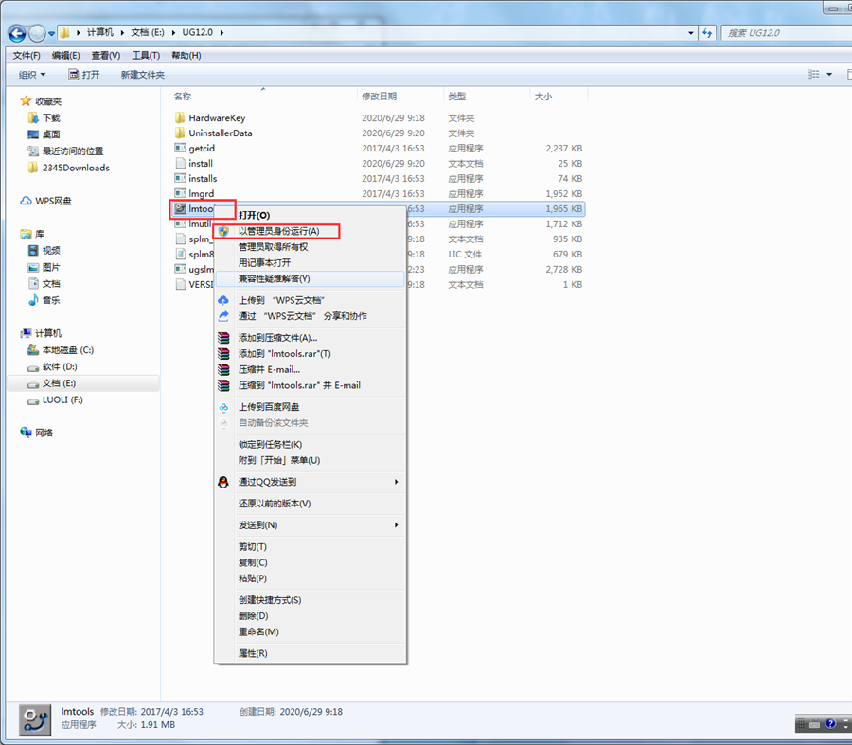Choose 添加到 "lmtools.rar"(T) menu entry
This screenshot has width=852, height=745.
[x=310, y=353]
